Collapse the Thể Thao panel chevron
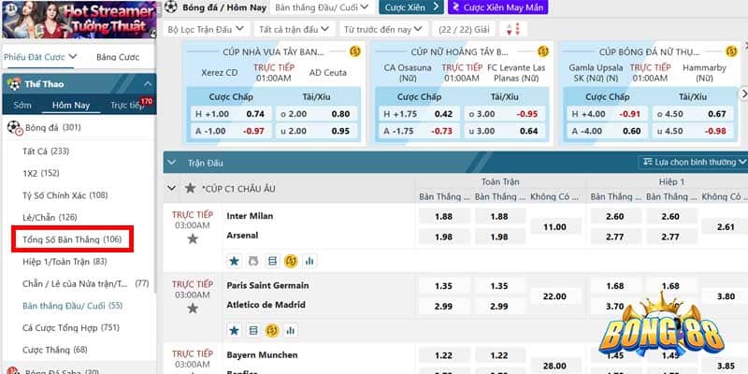748x374 pixels. click(148, 84)
